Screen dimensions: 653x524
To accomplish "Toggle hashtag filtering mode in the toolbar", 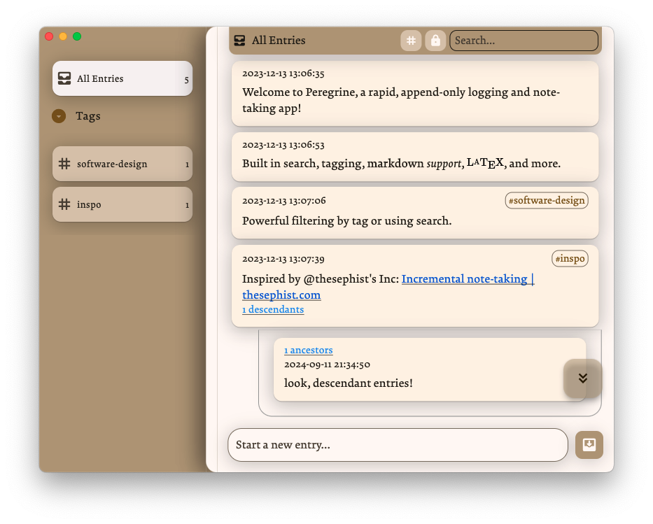I will 411,40.
